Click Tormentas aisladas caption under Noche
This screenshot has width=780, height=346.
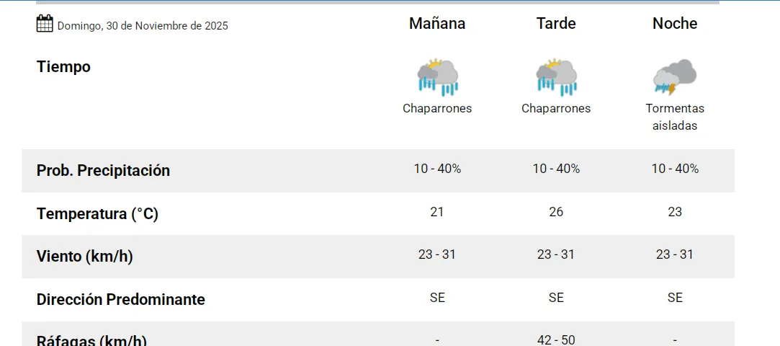675,117
